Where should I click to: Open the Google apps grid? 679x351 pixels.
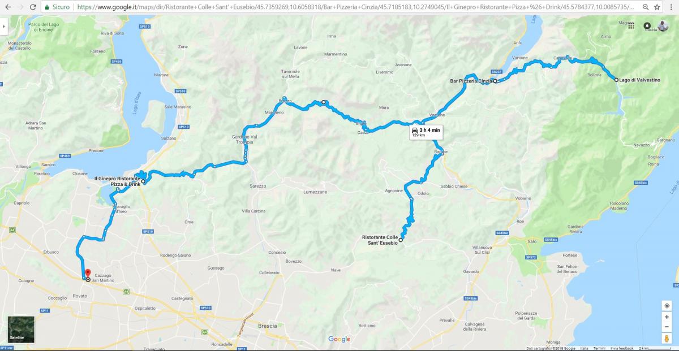pos(631,26)
